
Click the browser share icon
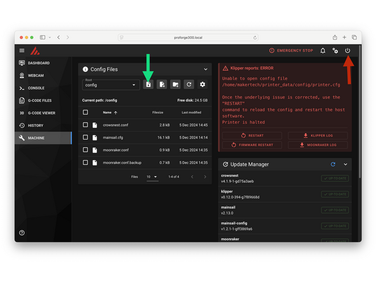point(335,37)
